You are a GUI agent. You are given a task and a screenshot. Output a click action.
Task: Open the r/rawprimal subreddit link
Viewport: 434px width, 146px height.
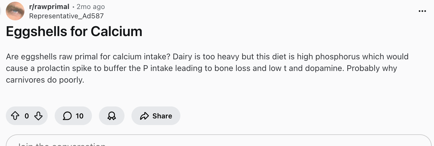pyautogui.click(x=49, y=7)
